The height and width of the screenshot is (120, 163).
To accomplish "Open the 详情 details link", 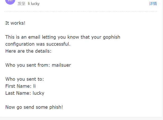I will point(153,4).
